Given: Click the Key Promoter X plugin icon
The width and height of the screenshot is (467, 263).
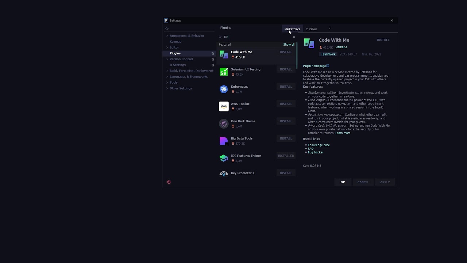Looking at the screenshot, I should (x=224, y=174).
